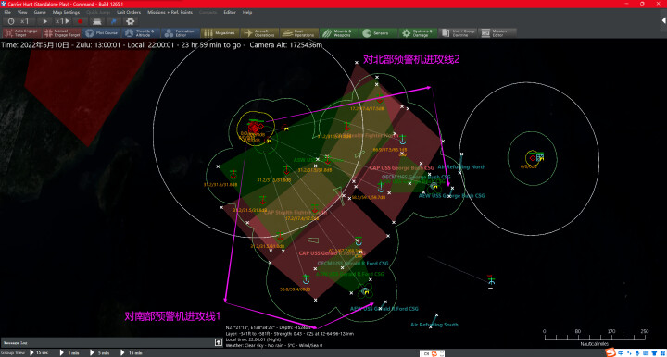667x357 pixels.
Task: Toggle the blue arrow toolbar button
Action: [x=114, y=21]
